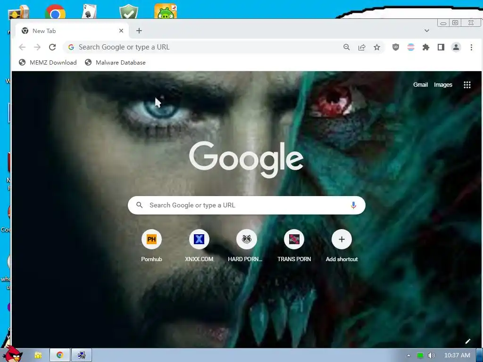The image size is (483, 362).
Task: Open the volume speaker tray icon
Action: coord(432,355)
